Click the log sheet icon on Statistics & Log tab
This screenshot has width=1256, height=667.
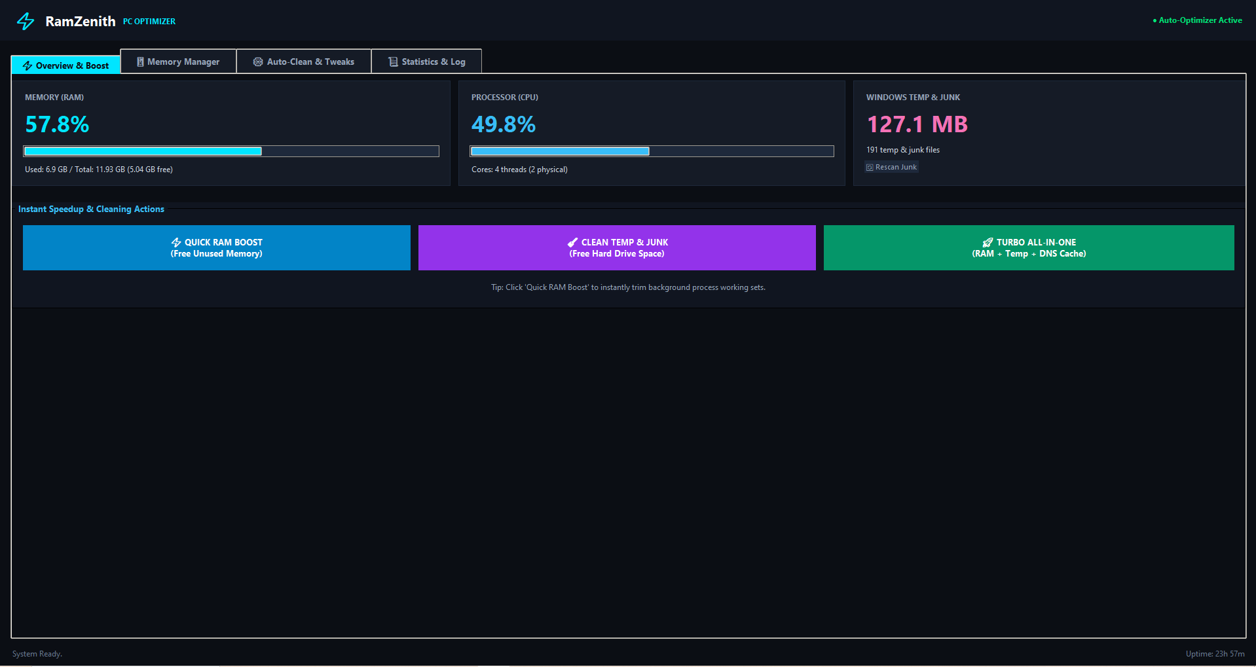(x=393, y=62)
